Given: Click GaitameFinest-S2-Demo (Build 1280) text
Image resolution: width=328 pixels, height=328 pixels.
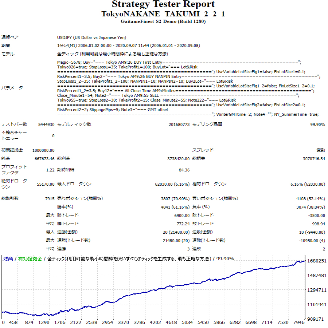Looking at the screenshot, I should tap(163, 21).
